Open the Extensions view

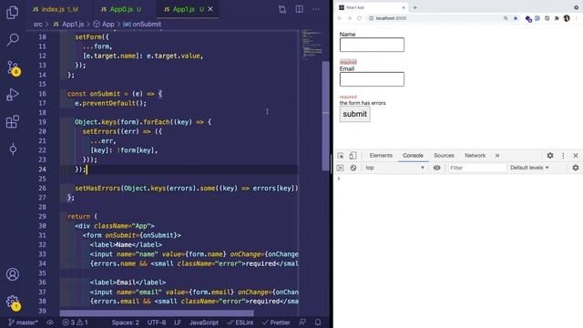12,121
